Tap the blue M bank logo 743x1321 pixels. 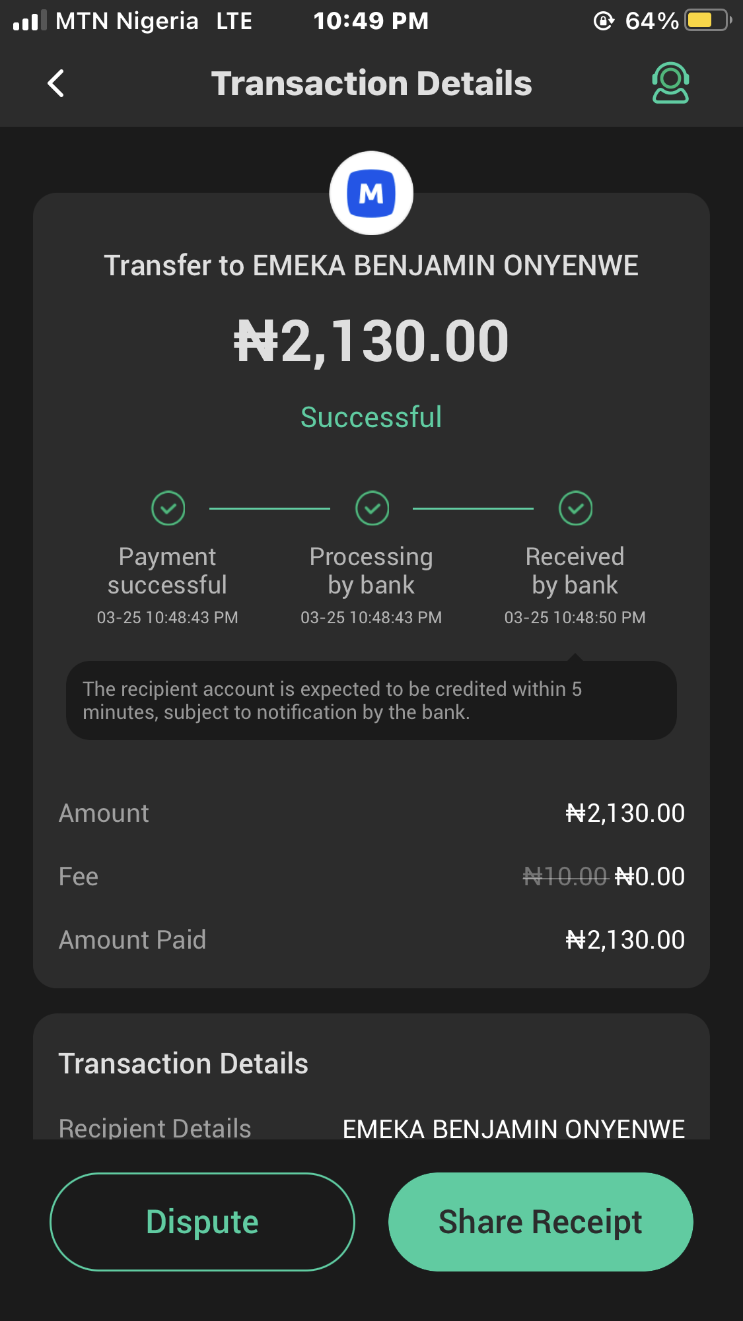pyautogui.click(x=371, y=193)
